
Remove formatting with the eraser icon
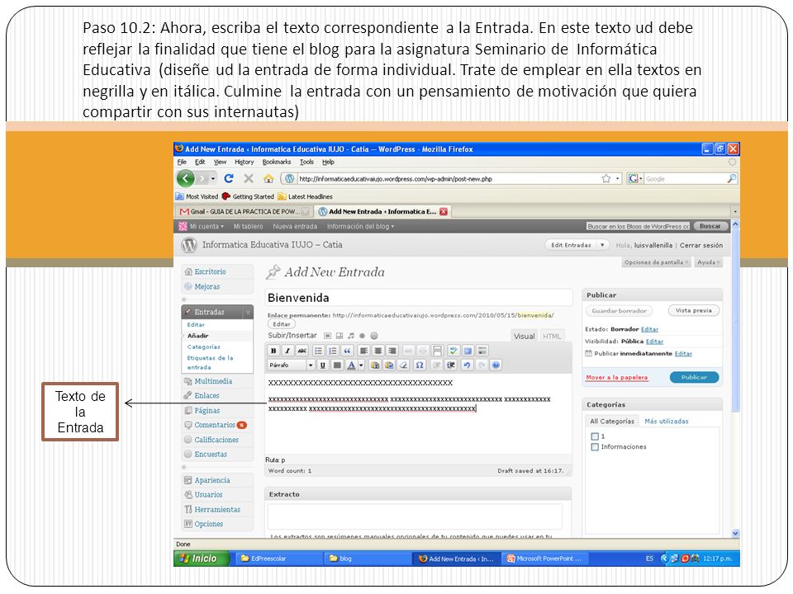tap(404, 365)
